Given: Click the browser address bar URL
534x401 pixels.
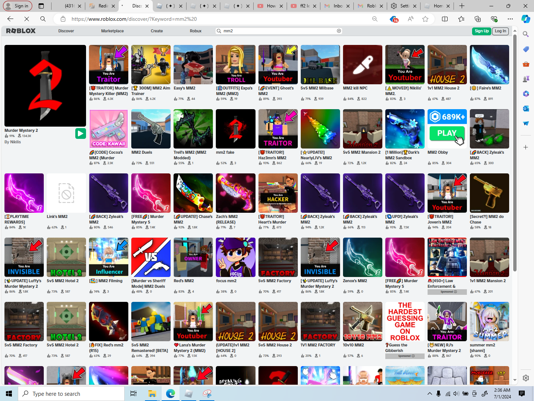Looking at the screenshot, I should 134,19.
